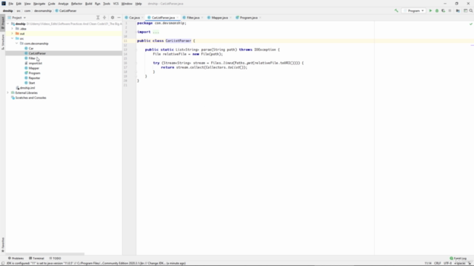Click the CarListParser breadcrumb in navigation bar
The image size is (474, 266).
(66, 10)
